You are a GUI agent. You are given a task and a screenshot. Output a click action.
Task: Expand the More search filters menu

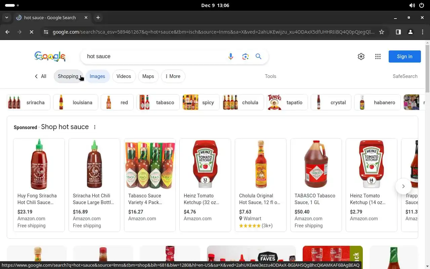(173, 76)
